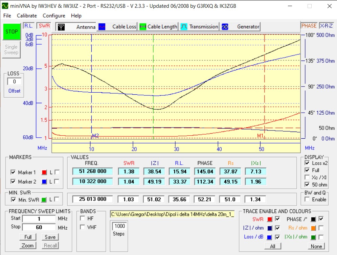Activate the Generator mode icon

tap(225, 27)
